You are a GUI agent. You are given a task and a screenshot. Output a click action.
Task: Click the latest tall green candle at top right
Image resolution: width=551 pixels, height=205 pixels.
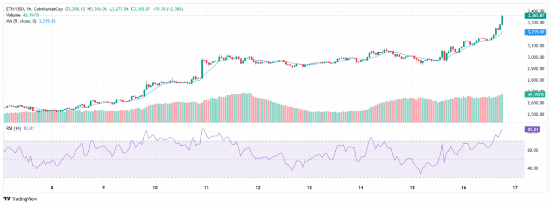pyautogui.click(x=503, y=20)
